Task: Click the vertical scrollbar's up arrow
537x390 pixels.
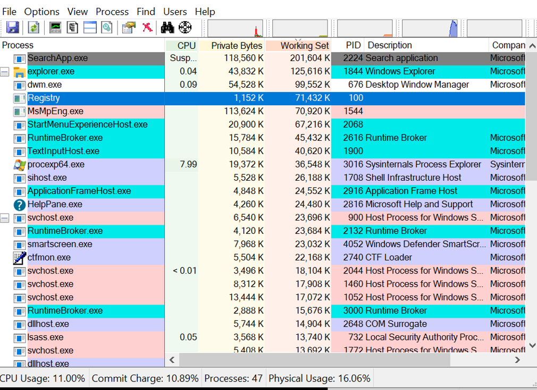Action: (532, 46)
